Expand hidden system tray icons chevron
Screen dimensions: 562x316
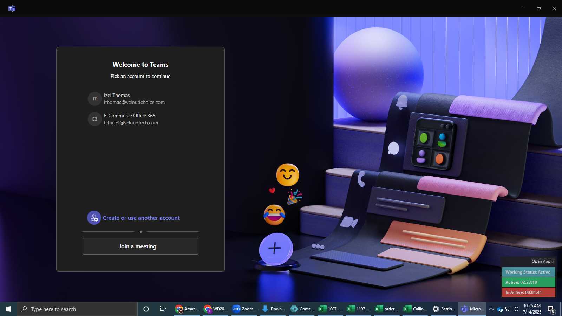pyautogui.click(x=491, y=309)
